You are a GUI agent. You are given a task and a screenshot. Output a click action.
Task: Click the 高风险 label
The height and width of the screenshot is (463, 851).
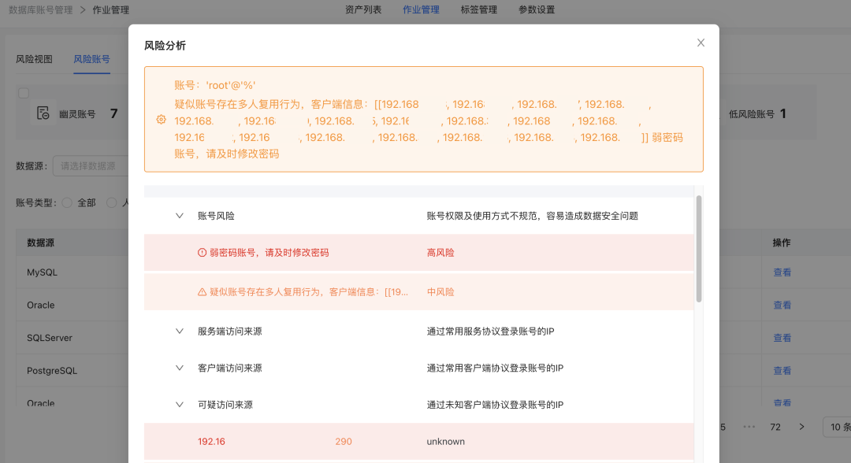click(440, 253)
